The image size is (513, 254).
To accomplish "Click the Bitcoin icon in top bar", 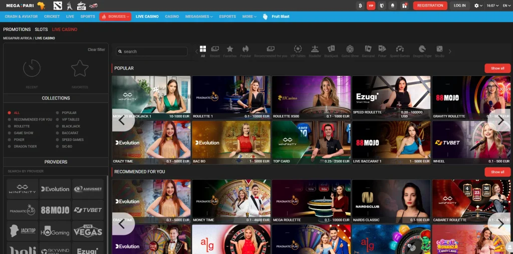I will 360,5.
